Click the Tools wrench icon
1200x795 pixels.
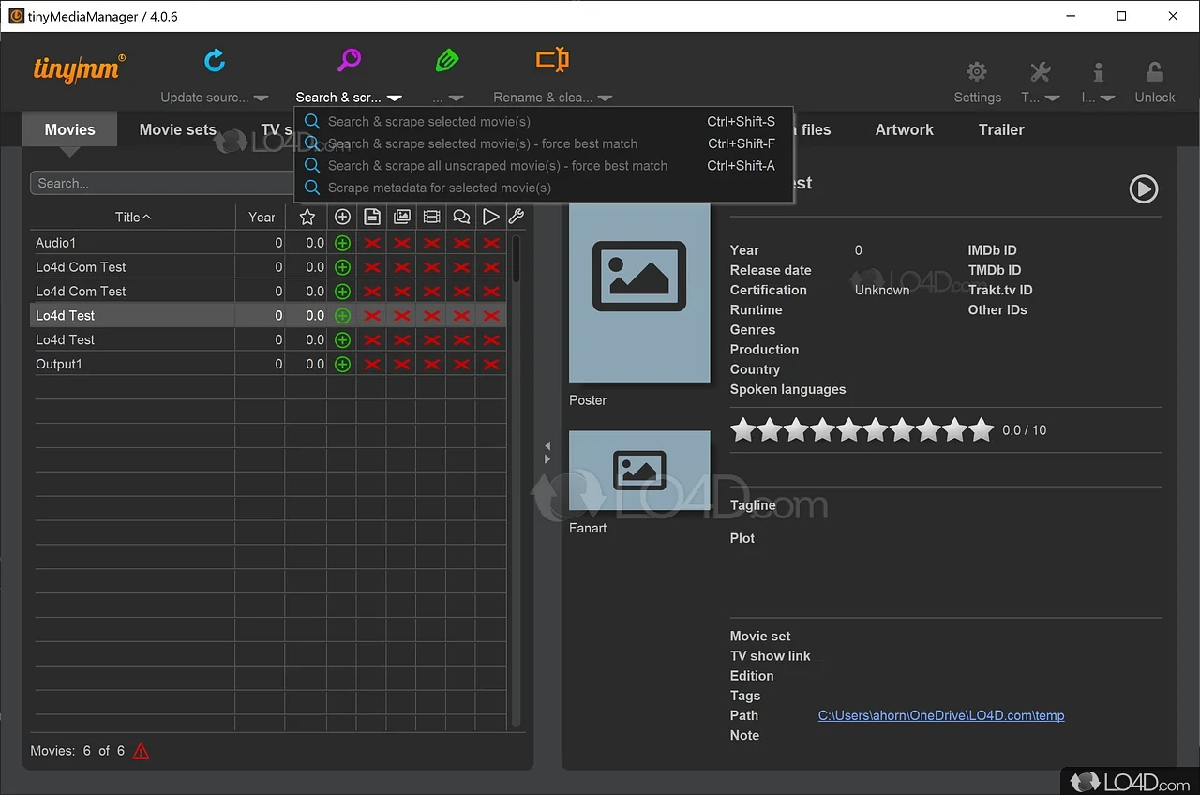pos(1040,72)
